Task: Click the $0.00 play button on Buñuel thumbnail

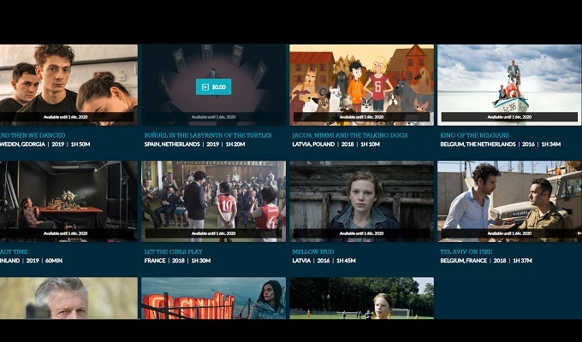Action: coord(213,87)
